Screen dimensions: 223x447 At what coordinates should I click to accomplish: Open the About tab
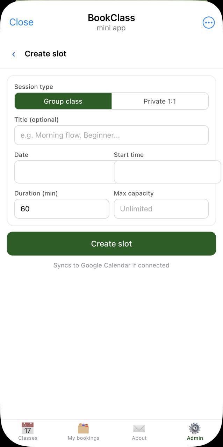(139, 432)
